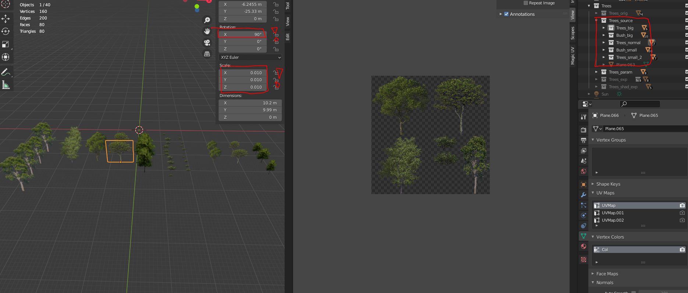
Task: Select the Measure ruler tool
Action: tap(6, 85)
